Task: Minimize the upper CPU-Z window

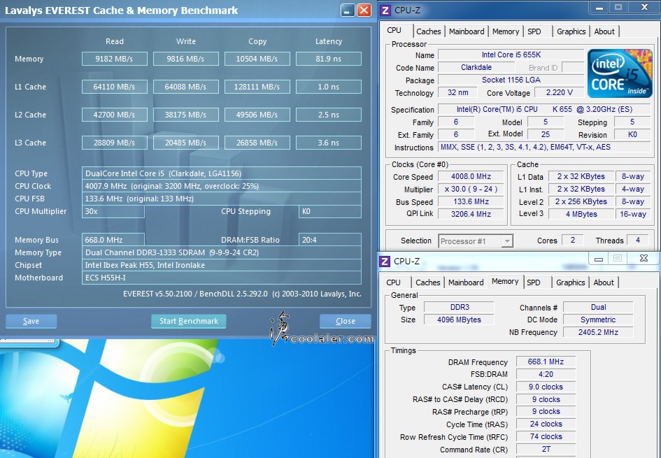Action: tap(599, 7)
